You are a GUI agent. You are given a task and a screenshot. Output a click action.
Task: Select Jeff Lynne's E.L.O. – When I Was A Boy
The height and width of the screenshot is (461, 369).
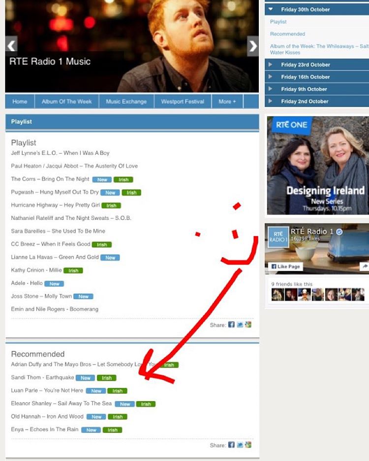pyautogui.click(x=60, y=153)
